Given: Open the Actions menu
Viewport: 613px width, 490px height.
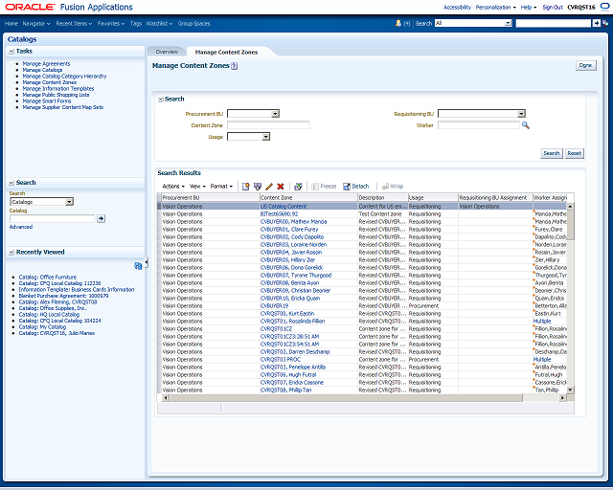Looking at the screenshot, I should click(173, 187).
